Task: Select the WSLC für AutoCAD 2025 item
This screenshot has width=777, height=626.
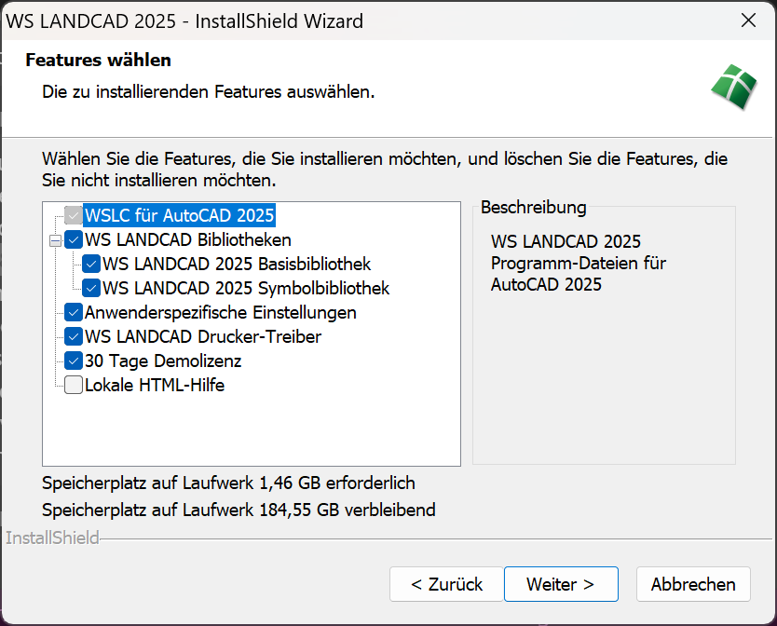Action: (x=179, y=216)
